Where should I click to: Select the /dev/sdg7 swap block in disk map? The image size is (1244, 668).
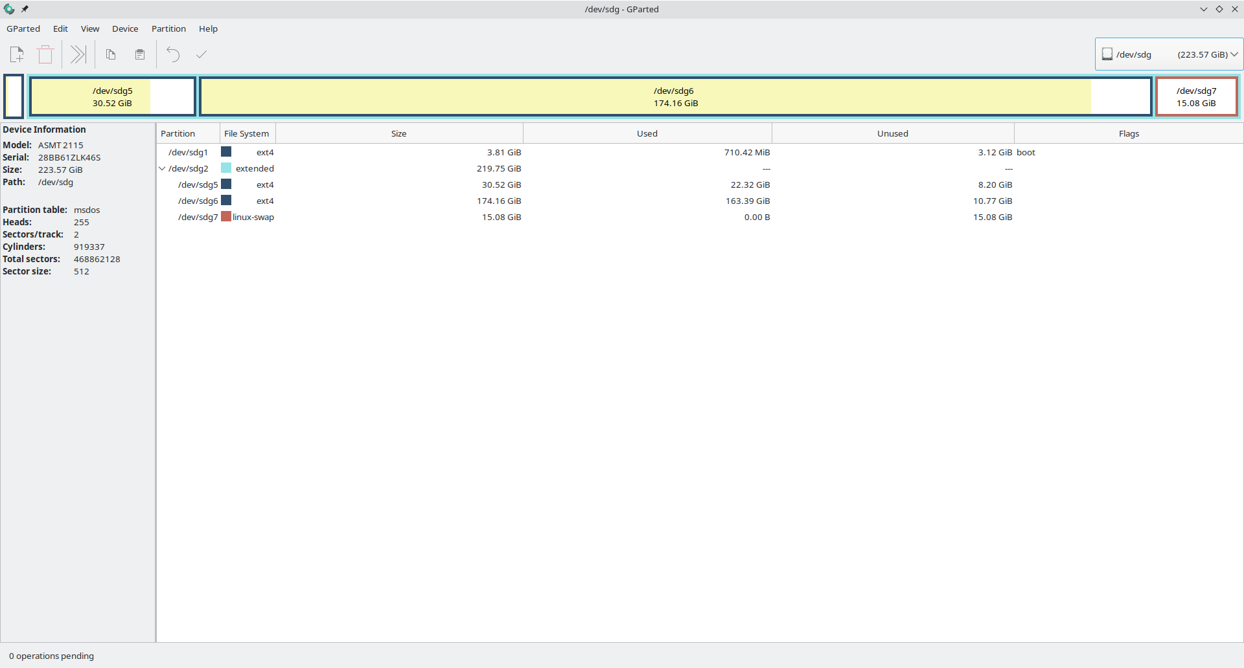(x=1197, y=96)
